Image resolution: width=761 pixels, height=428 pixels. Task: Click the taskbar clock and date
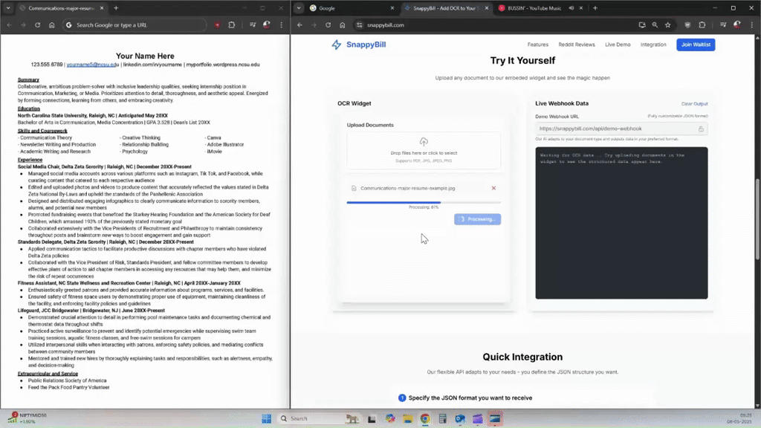coord(739,418)
